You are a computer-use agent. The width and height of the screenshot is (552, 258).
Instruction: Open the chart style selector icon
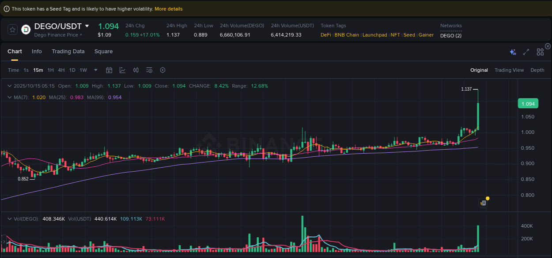tap(122, 70)
